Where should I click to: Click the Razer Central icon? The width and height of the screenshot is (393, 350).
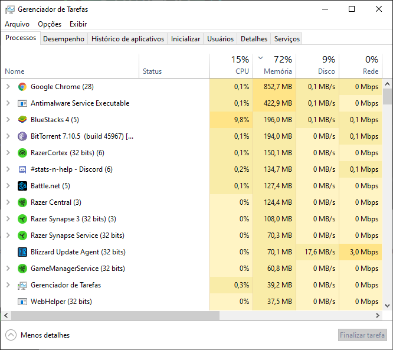(x=22, y=202)
